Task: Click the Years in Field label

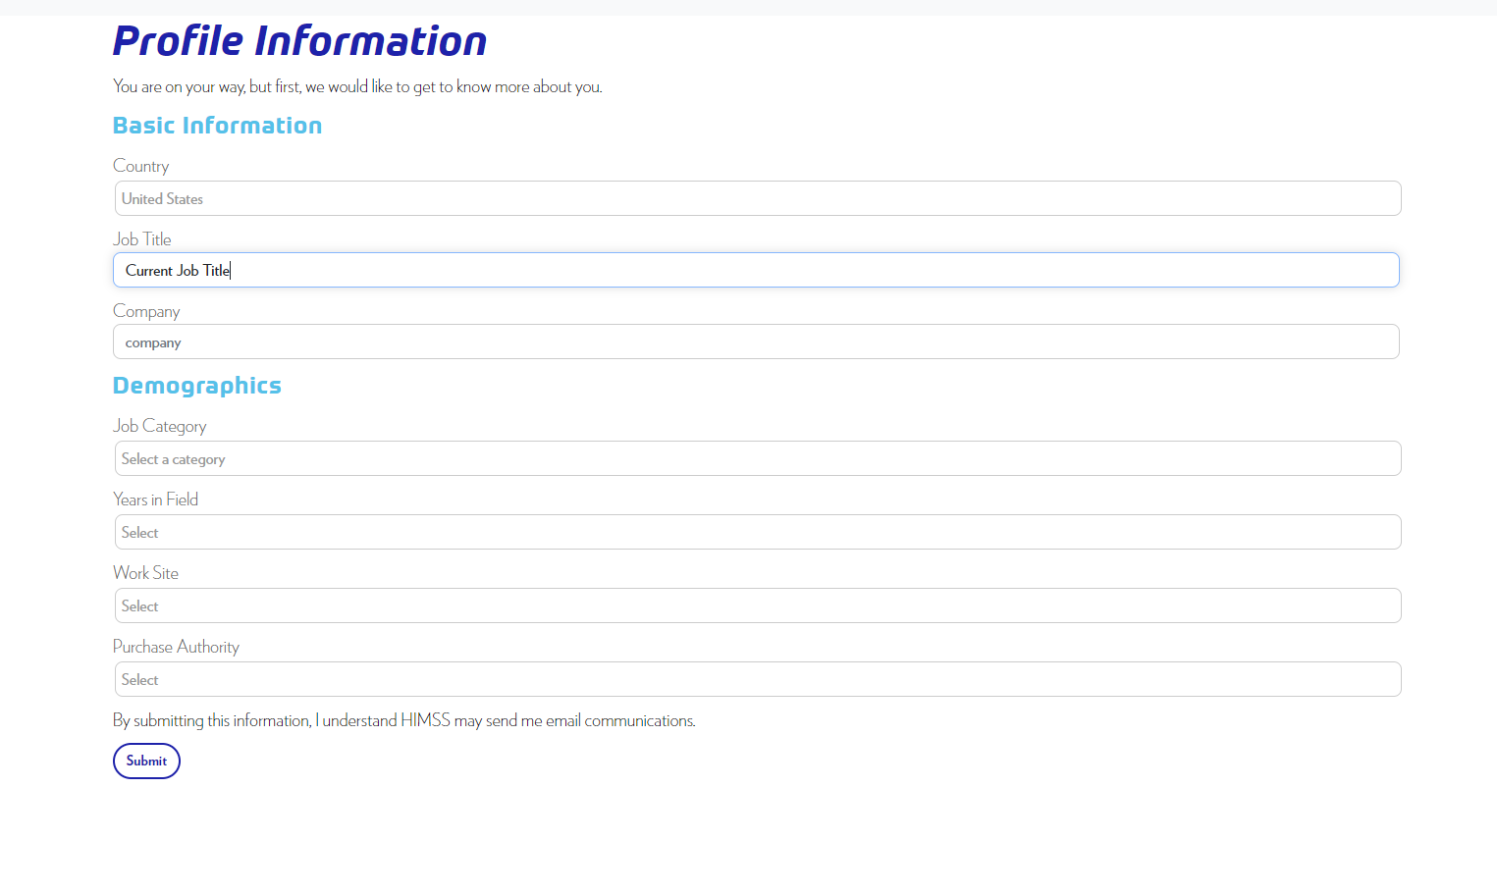Action: [x=155, y=500]
